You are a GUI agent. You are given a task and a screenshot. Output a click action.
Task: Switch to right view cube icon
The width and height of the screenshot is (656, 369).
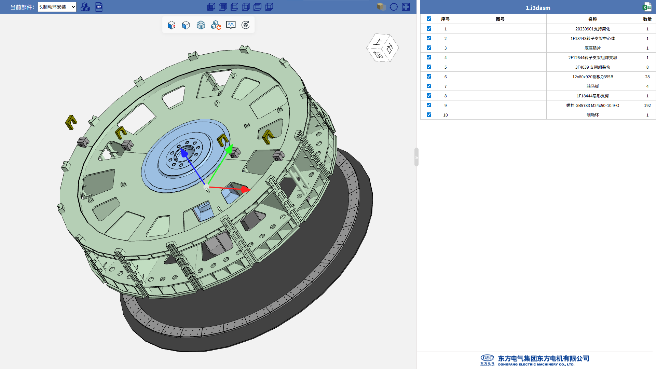pos(246,7)
